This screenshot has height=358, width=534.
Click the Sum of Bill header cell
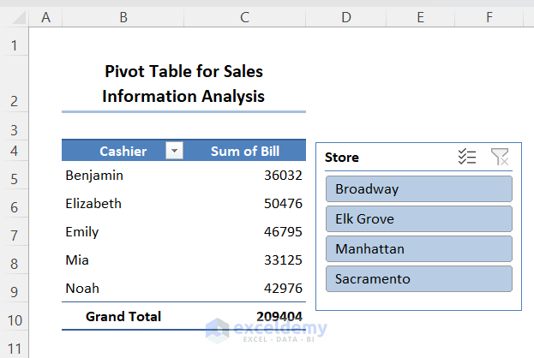tap(245, 151)
